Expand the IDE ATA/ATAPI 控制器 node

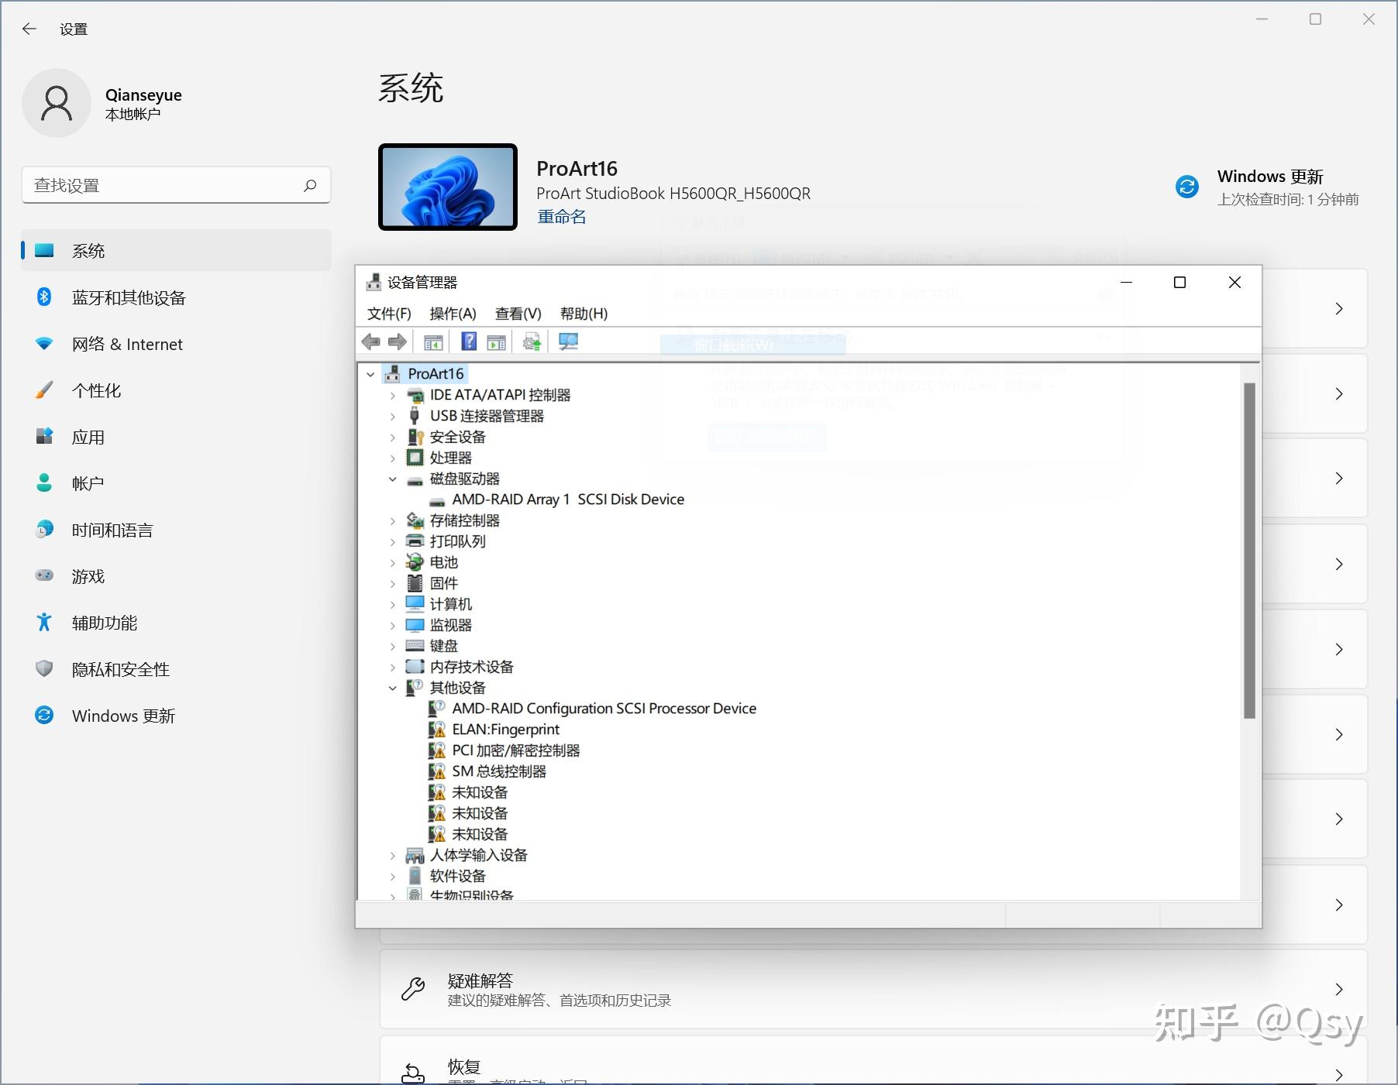(x=392, y=394)
